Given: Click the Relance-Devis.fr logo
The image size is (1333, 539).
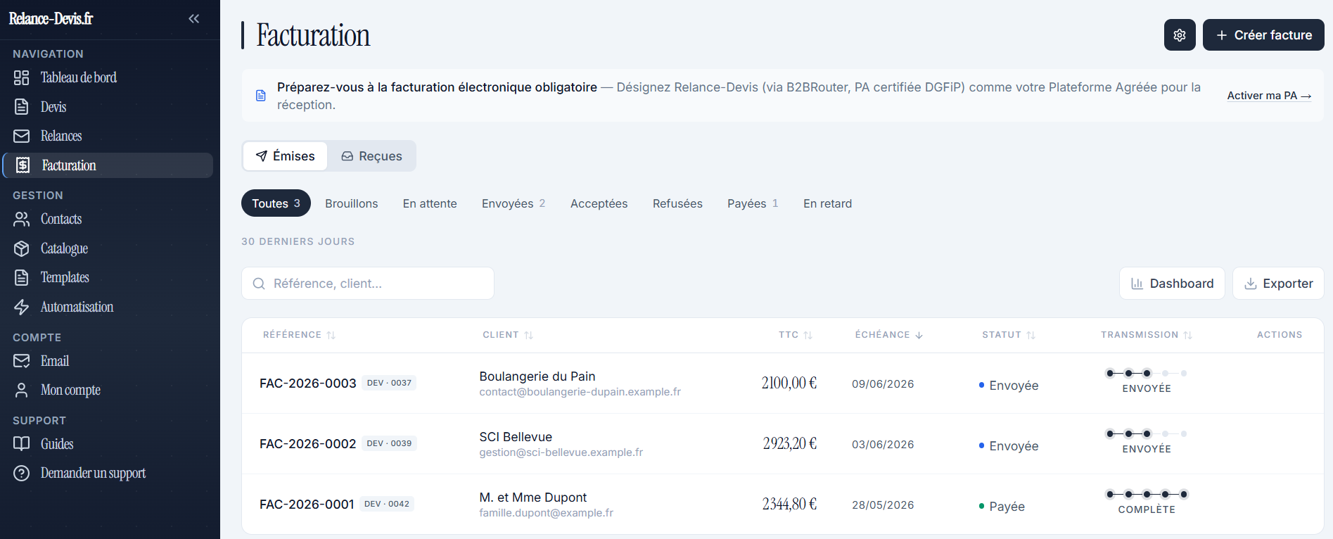Looking at the screenshot, I should pyautogui.click(x=51, y=19).
